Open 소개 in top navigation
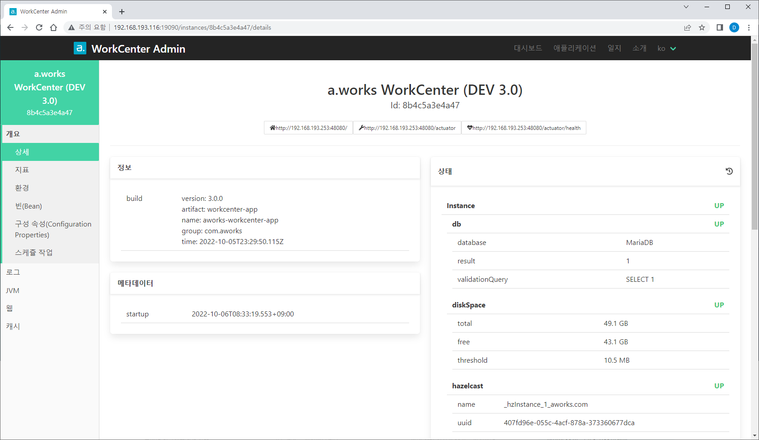The image size is (759, 440). coord(639,48)
